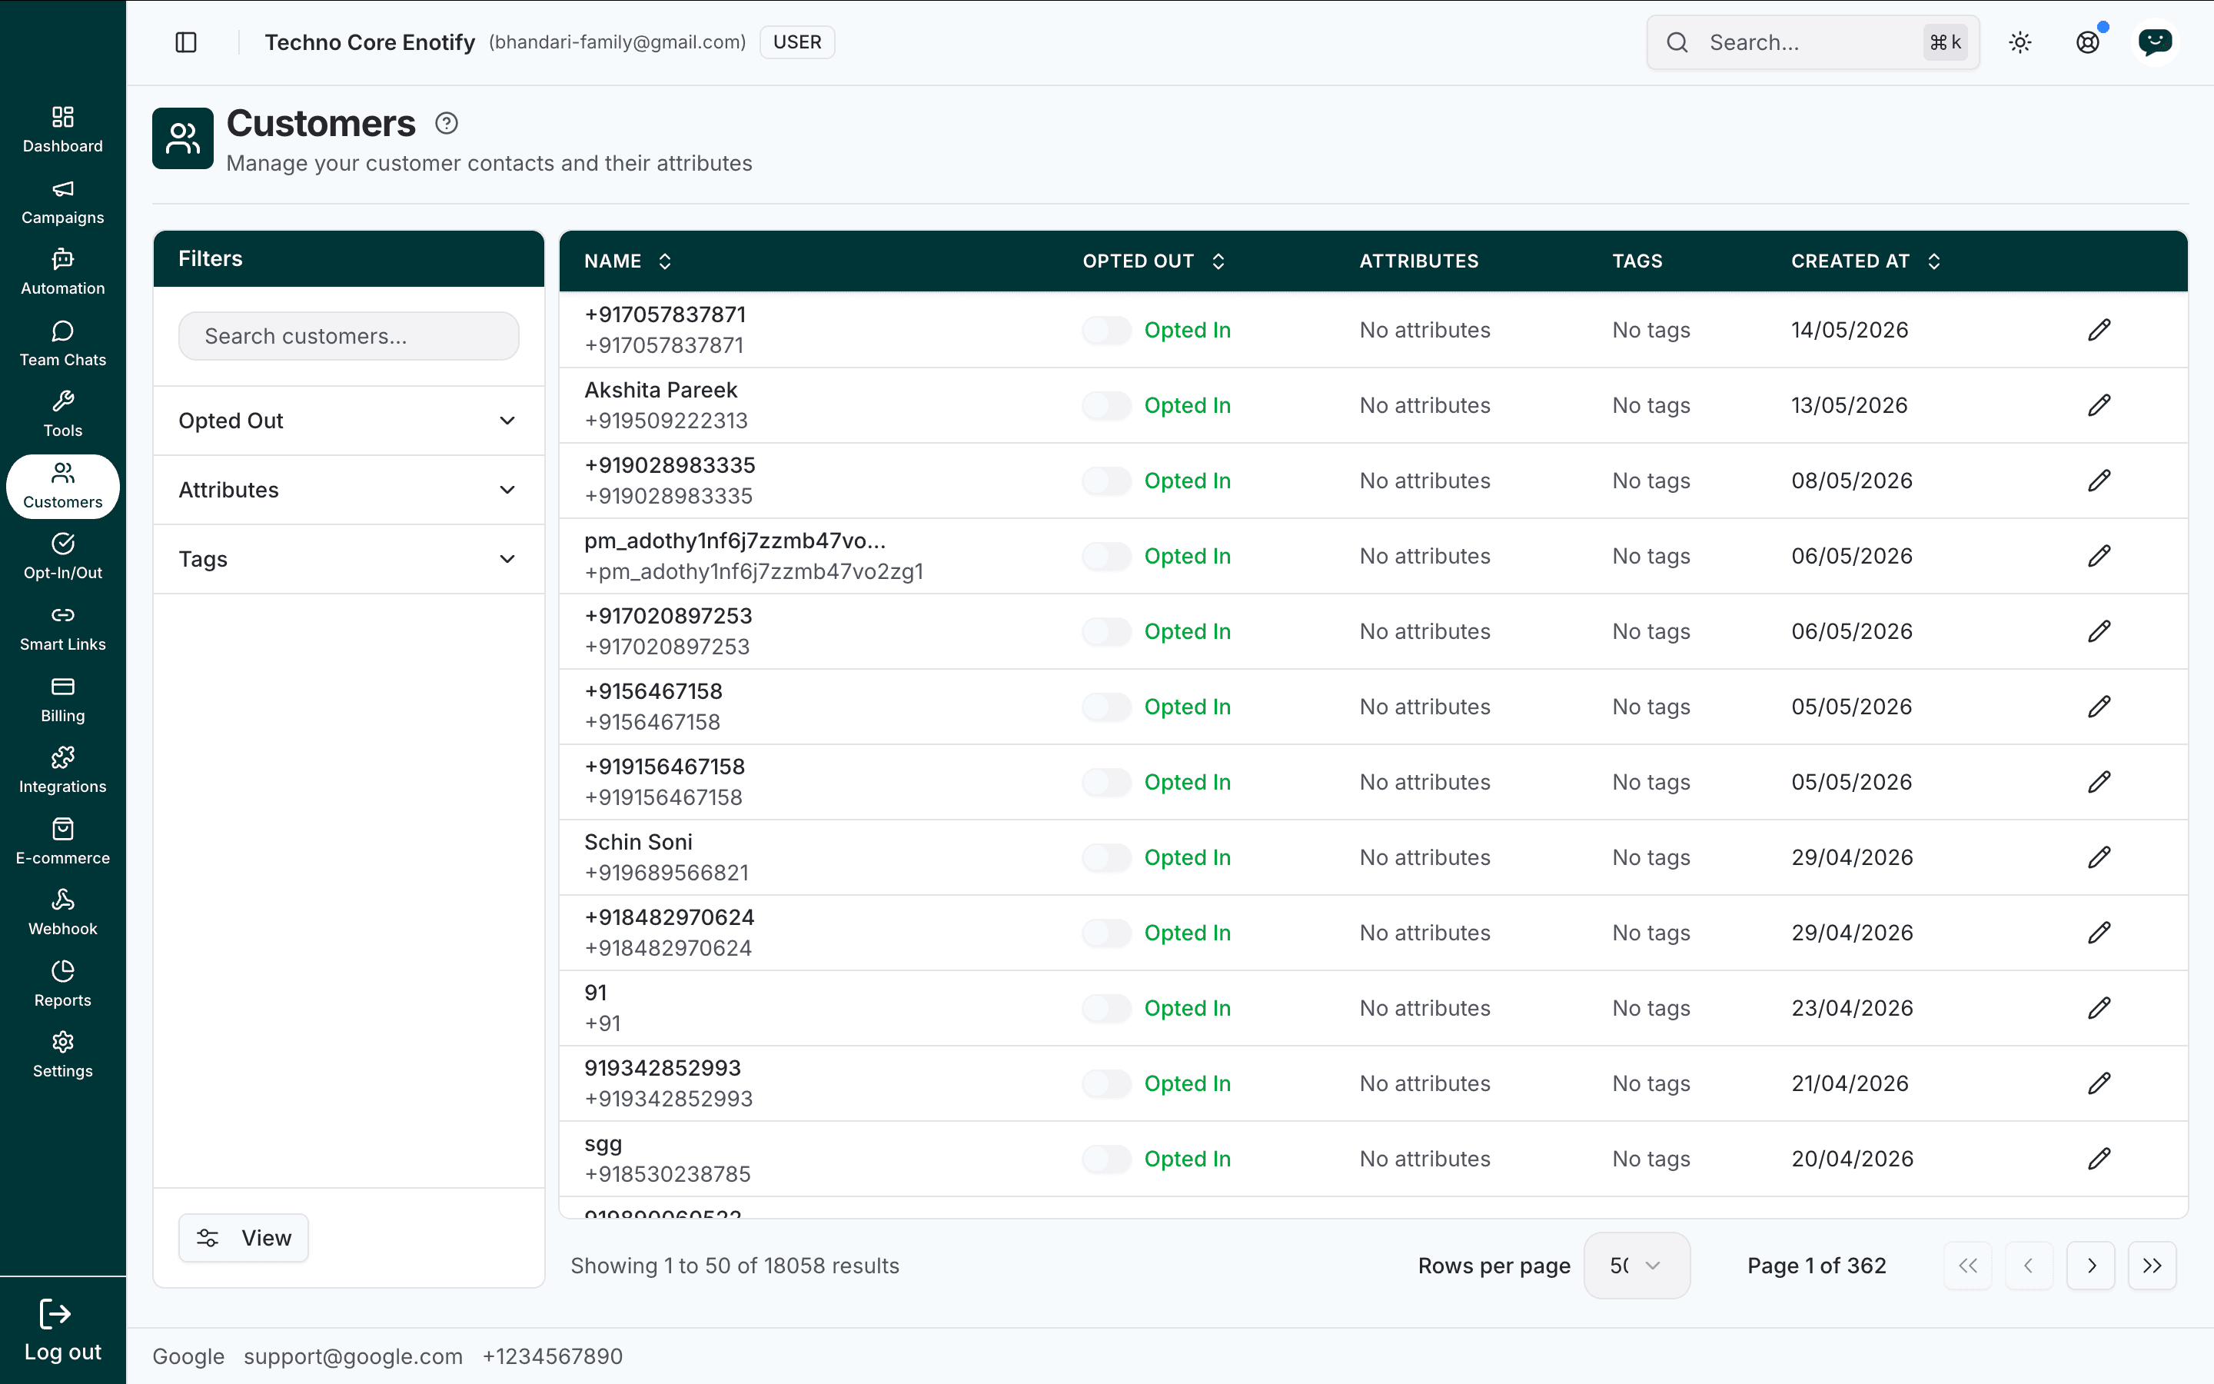2214x1384 pixels.
Task: Edit customer +917057837871 with pencil icon
Action: pyautogui.click(x=2099, y=330)
